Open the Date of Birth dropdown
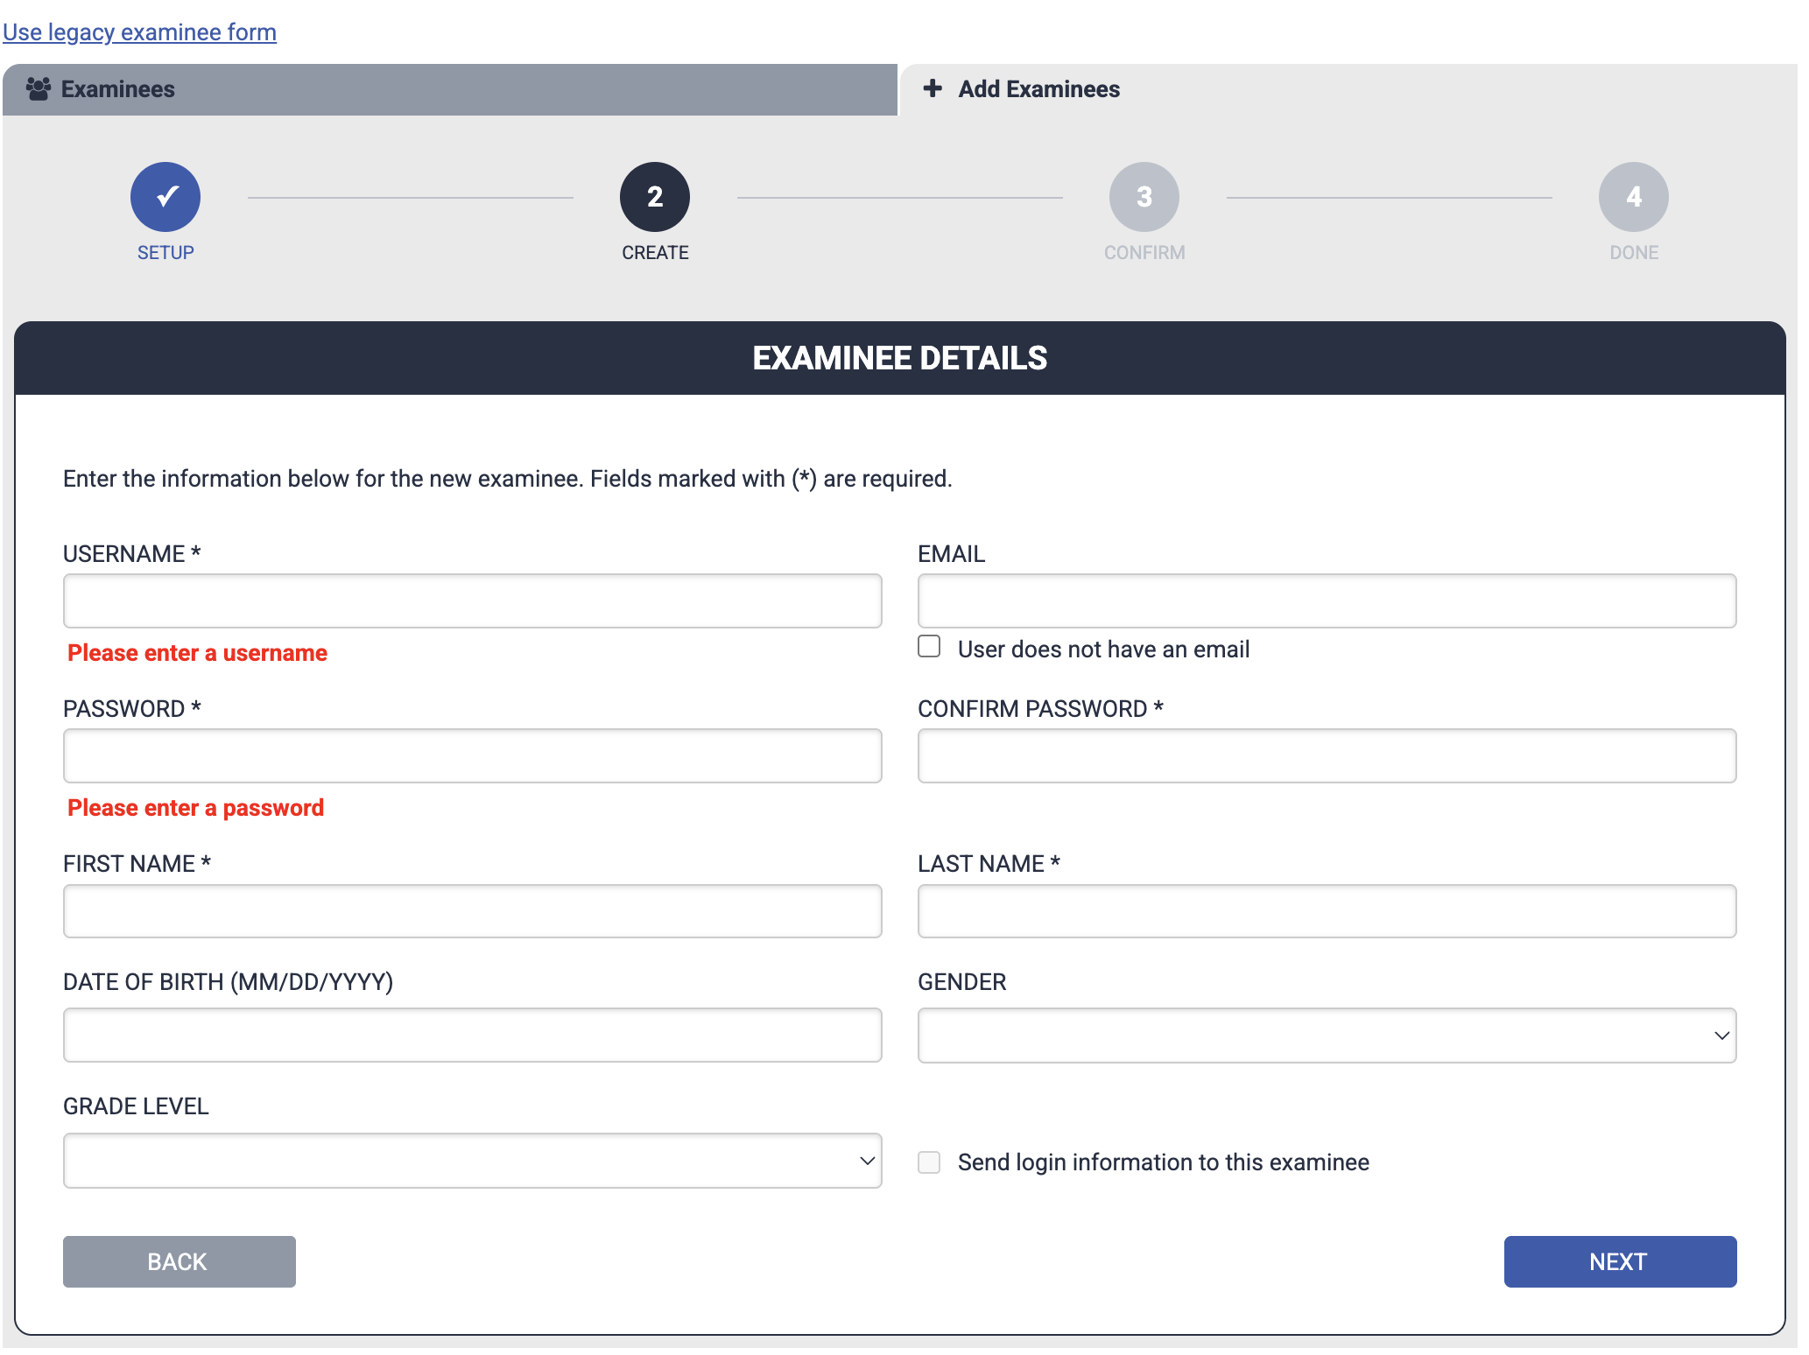Image resolution: width=1809 pixels, height=1355 pixels. [472, 1035]
